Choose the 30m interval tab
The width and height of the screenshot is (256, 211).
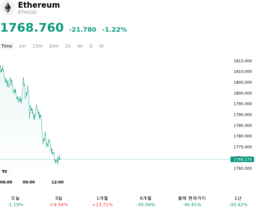(54, 46)
